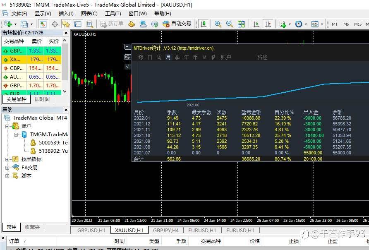Open the 窗口(W) menu
369x250 pixels.
point(138,14)
